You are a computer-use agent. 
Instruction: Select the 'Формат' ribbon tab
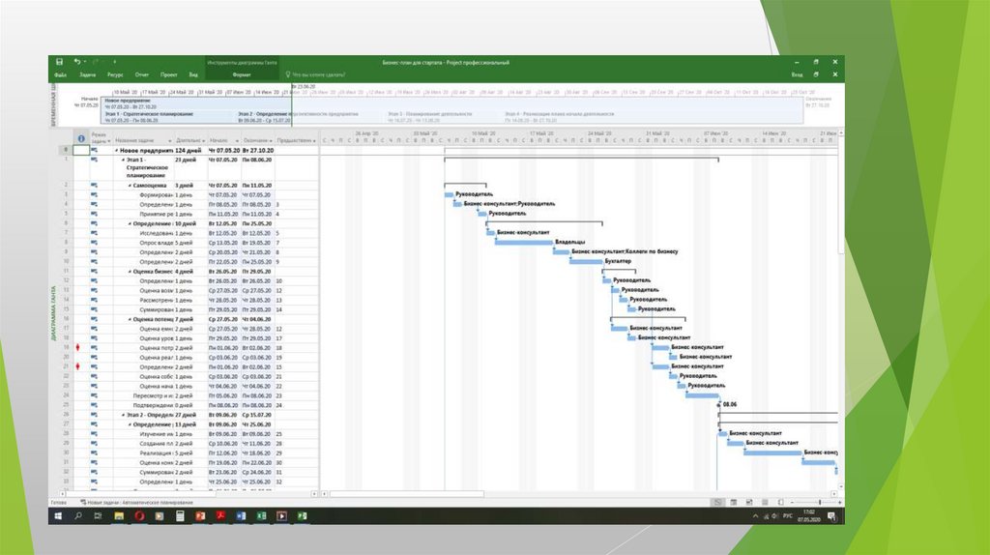click(x=242, y=74)
